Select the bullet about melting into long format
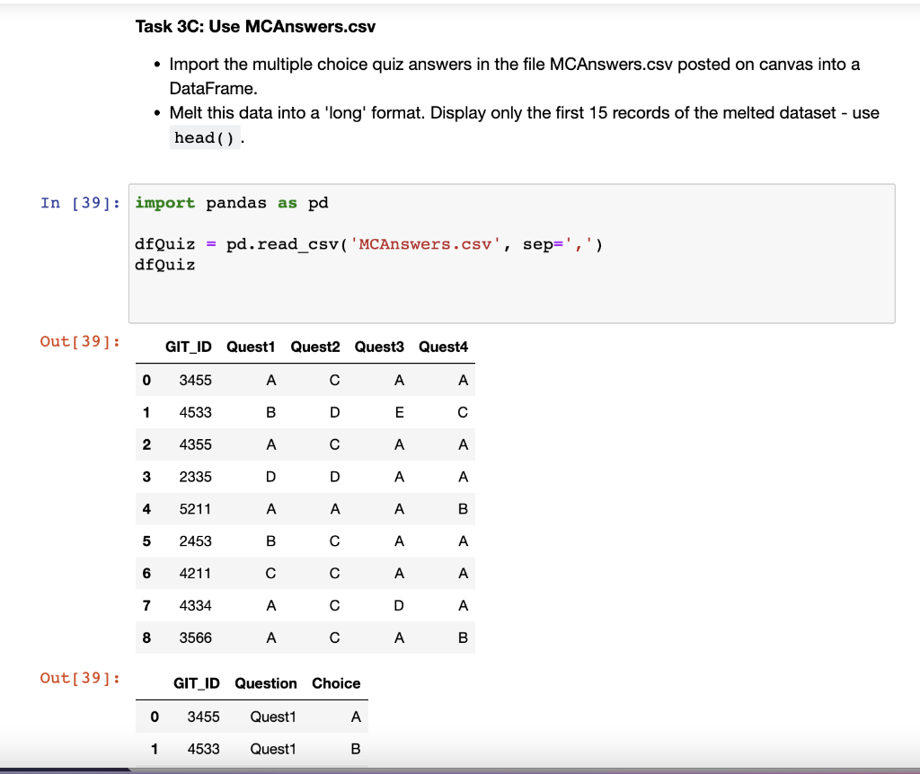This screenshot has width=920, height=774. 523,112
